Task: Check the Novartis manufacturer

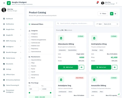Action: pos(29,66)
